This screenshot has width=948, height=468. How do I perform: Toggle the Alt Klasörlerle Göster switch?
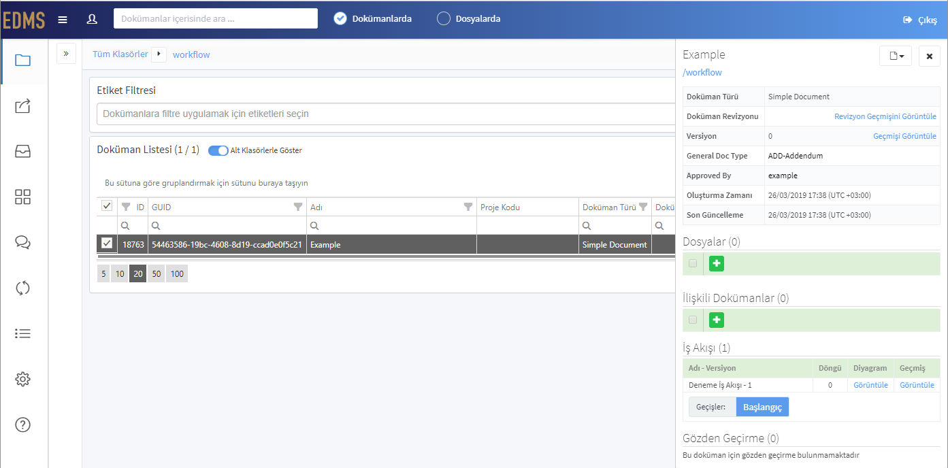218,150
